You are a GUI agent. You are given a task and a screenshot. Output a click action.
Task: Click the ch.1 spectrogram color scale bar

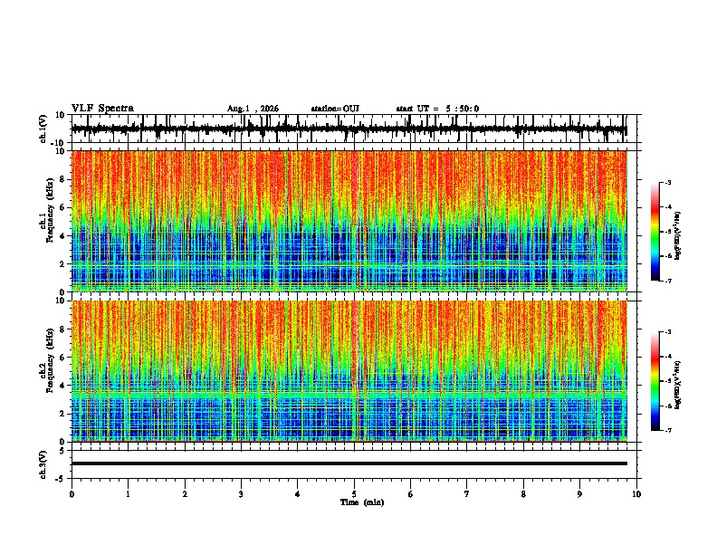point(655,232)
